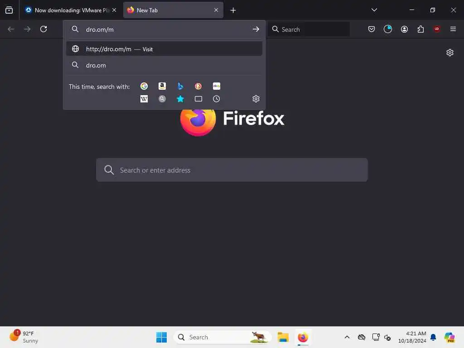Image resolution: width=464 pixels, height=348 pixels.
Task: Open the Copilot preview icon
Action: point(449,337)
